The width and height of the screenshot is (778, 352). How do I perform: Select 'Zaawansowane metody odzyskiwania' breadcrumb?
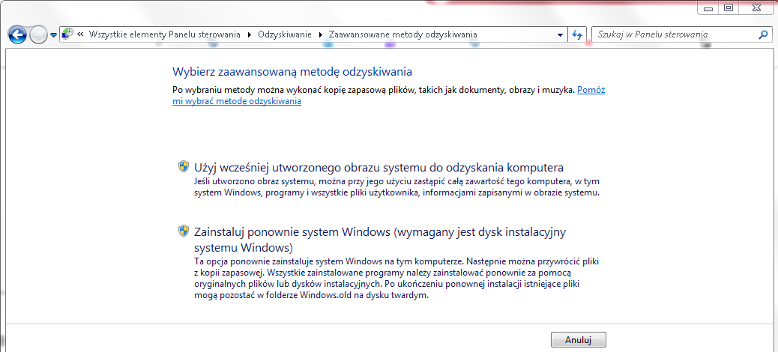pyautogui.click(x=403, y=34)
